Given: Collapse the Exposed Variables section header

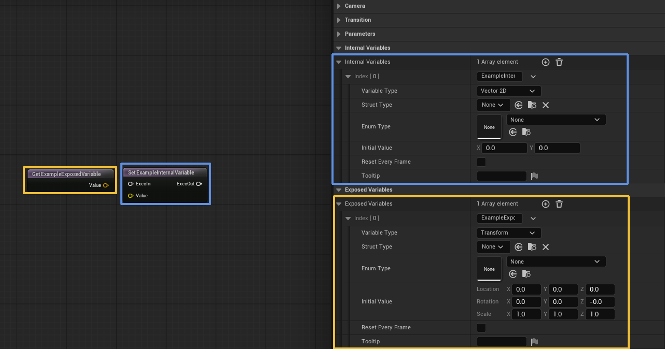Looking at the screenshot, I should pos(339,190).
